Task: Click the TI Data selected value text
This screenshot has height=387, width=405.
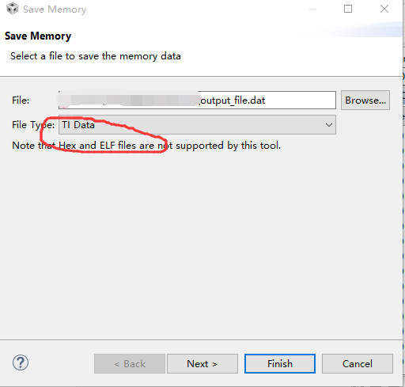Action: (x=78, y=125)
